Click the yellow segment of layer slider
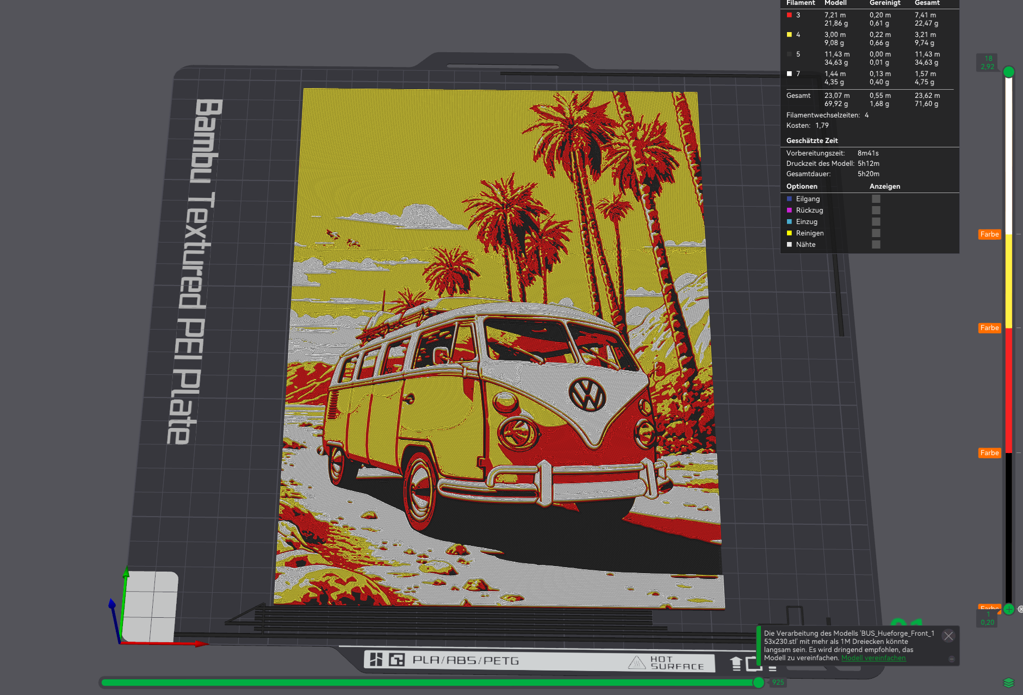Screen dimensions: 1023x695 tap(1009, 281)
